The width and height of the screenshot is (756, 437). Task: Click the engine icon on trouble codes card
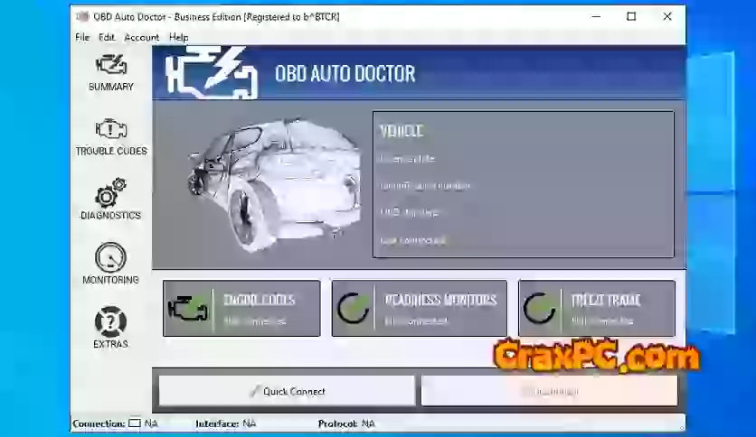(x=188, y=309)
